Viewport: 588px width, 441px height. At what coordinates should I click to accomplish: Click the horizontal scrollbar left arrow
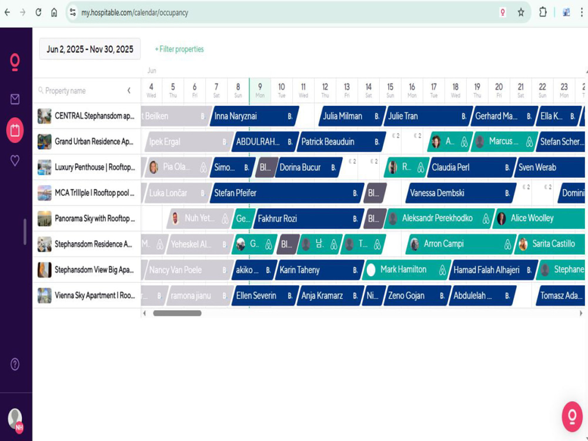click(145, 313)
